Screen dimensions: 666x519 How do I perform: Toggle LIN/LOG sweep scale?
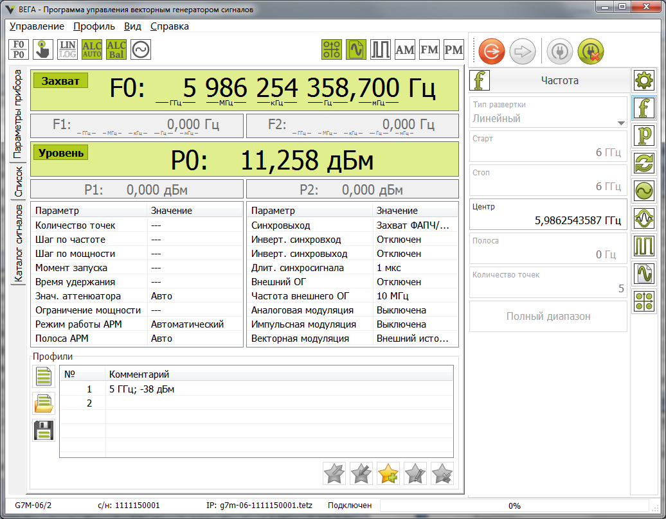click(67, 49)
